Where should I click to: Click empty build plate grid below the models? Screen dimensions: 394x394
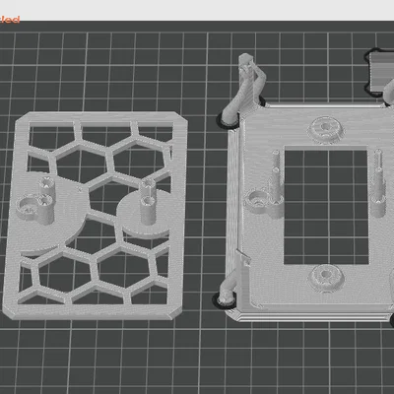tap(197, 358)
